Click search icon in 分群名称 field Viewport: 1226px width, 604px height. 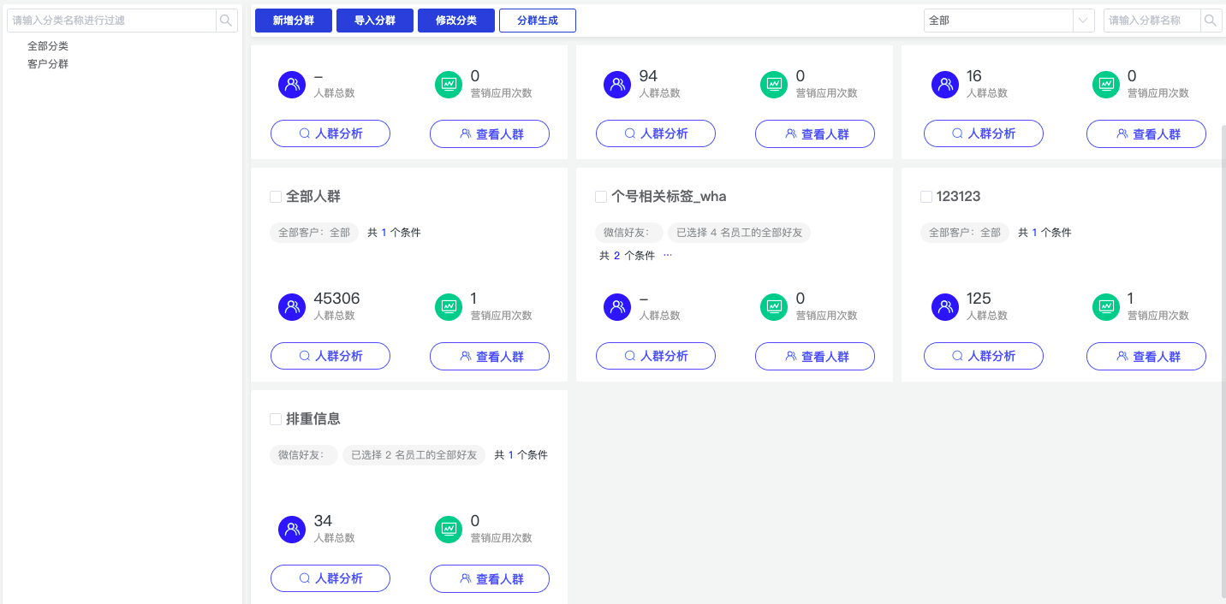coord(1211,21)
